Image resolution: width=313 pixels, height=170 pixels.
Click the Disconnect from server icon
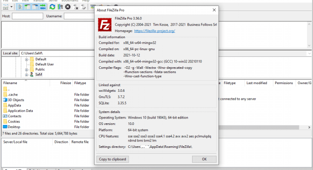(76, 7)
